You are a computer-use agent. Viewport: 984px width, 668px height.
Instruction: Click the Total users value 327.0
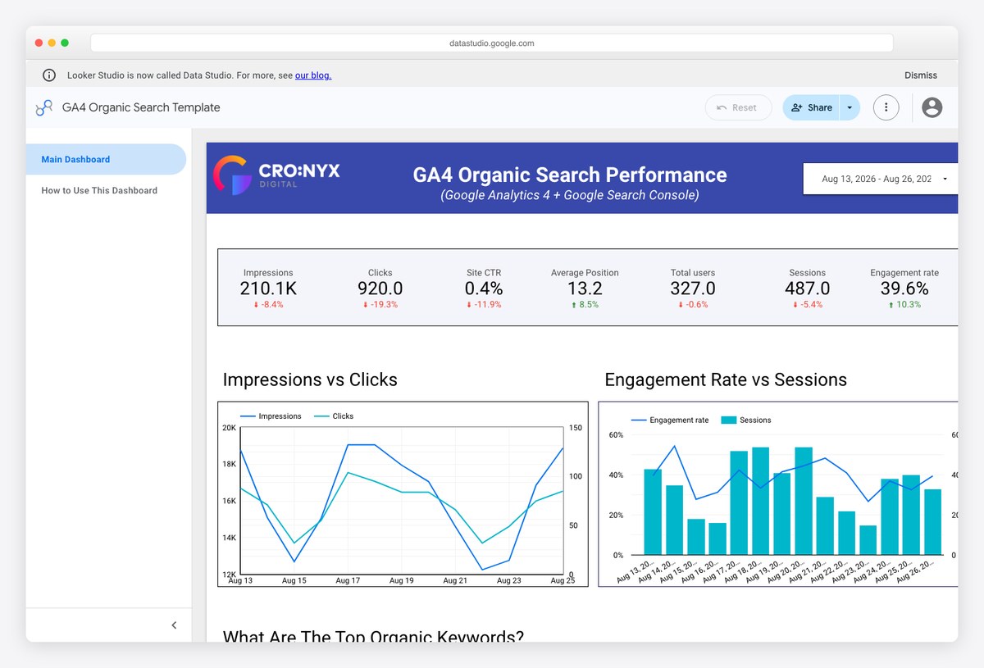click(x=693, y=289)
